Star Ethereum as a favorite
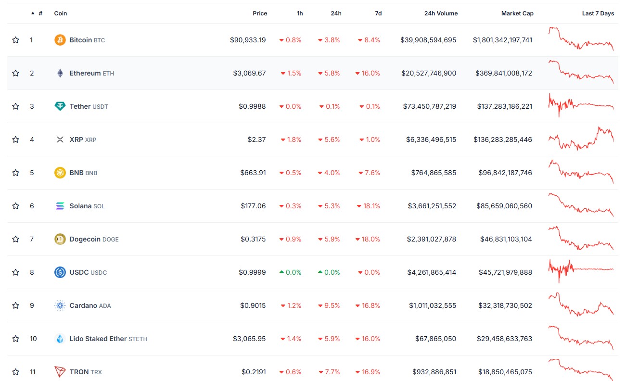The image size is (638, 381). click(16, 73)
